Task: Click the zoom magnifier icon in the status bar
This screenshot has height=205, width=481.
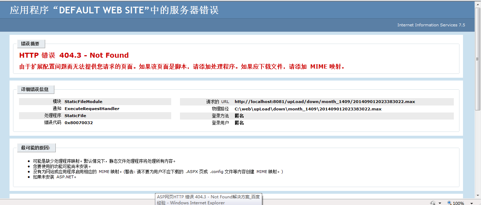Action: [x=449, y=203]
